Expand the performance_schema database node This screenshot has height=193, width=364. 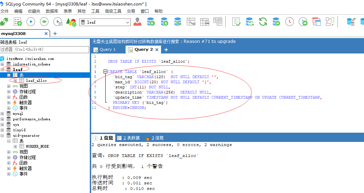(2, 119)
